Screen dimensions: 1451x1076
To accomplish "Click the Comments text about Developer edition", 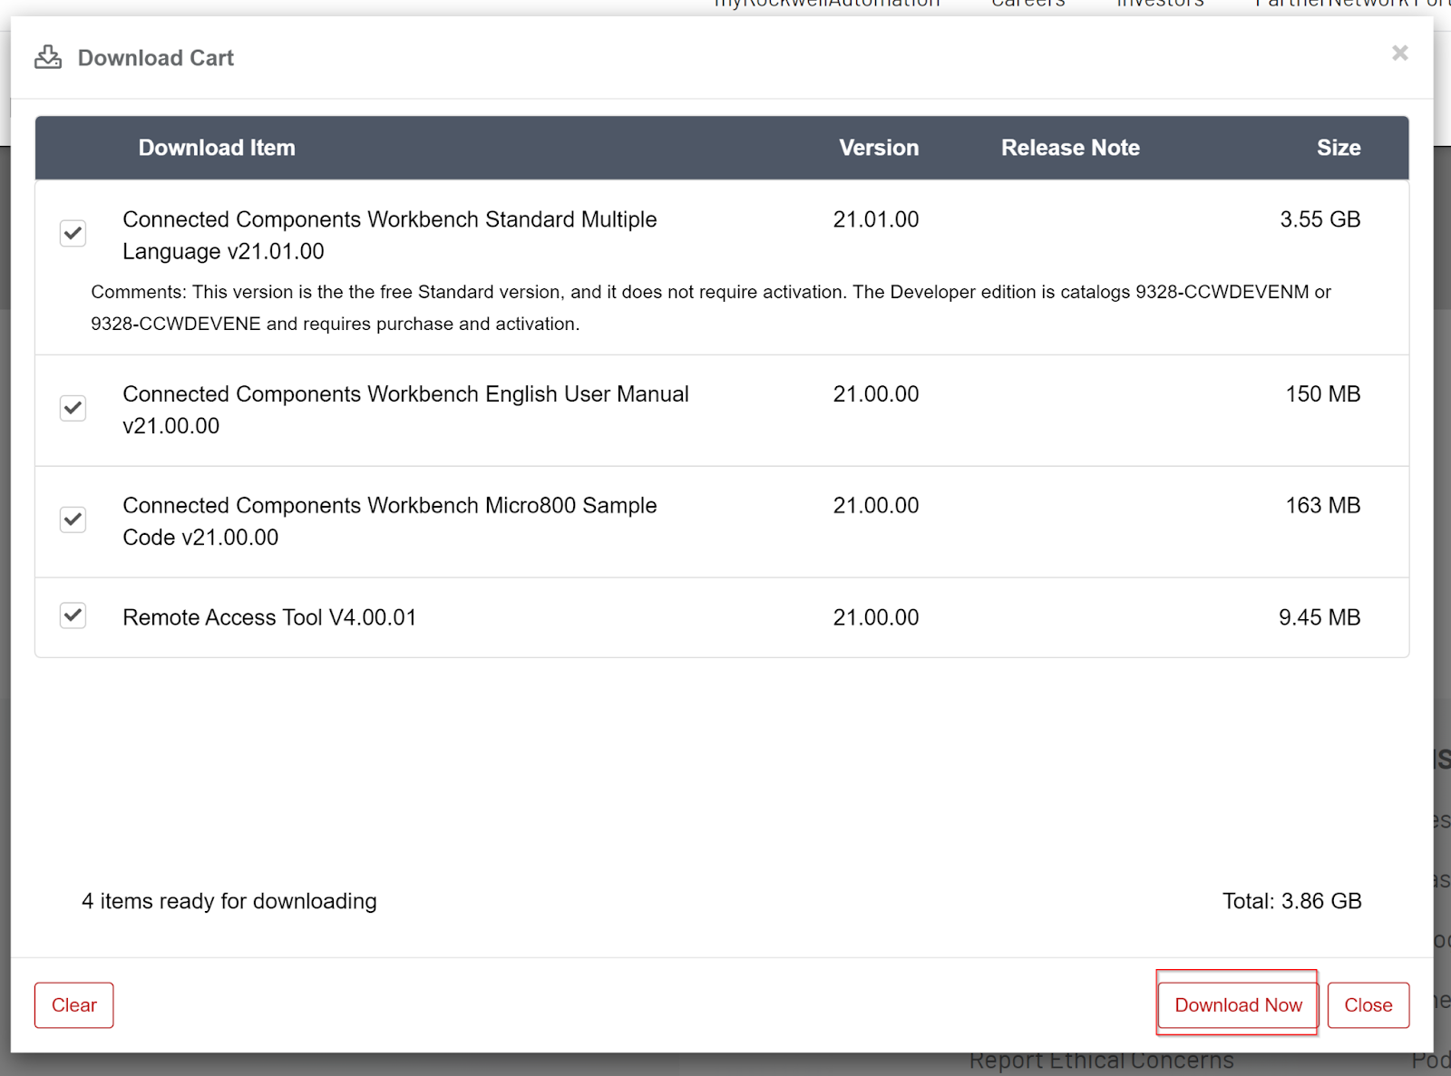I will (711, 308).
